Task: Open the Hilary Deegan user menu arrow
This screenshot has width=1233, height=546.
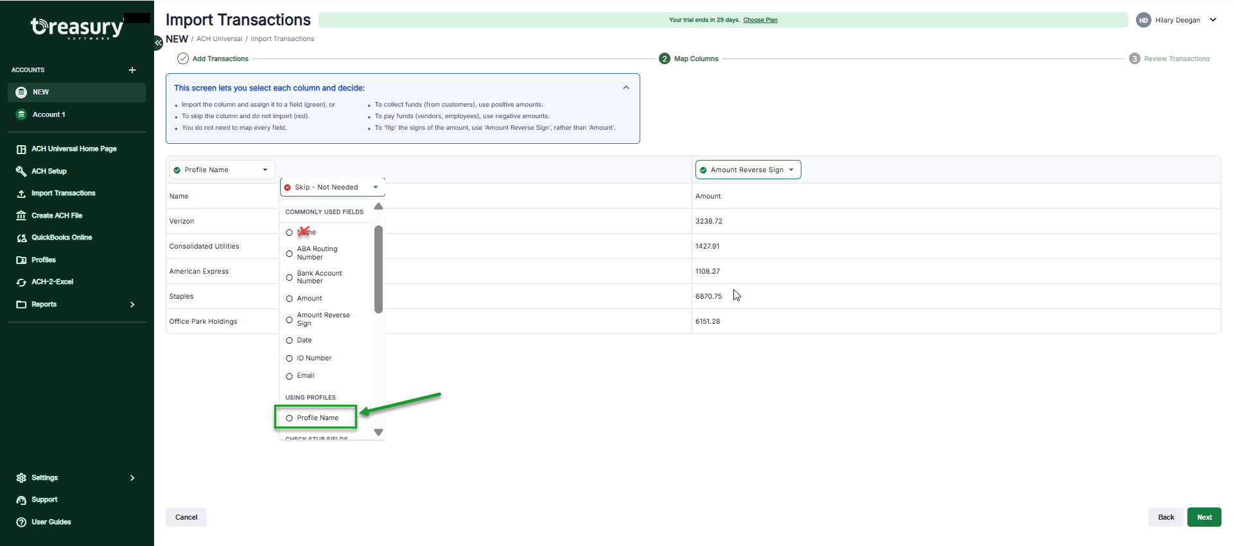Action: (1213, 20)
